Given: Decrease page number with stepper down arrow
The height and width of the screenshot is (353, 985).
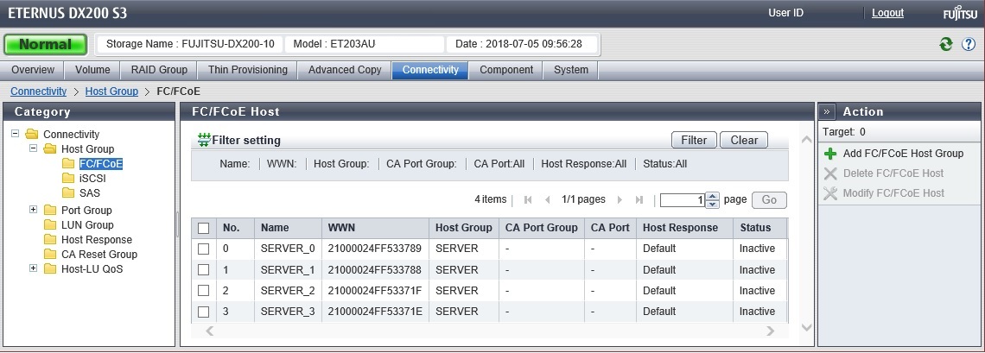Looking at the screenshot, I should [x=712, y=204].
